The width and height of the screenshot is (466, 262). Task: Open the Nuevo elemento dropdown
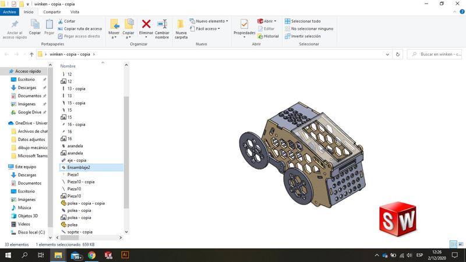pyautogui.click(x=208, y=21)
